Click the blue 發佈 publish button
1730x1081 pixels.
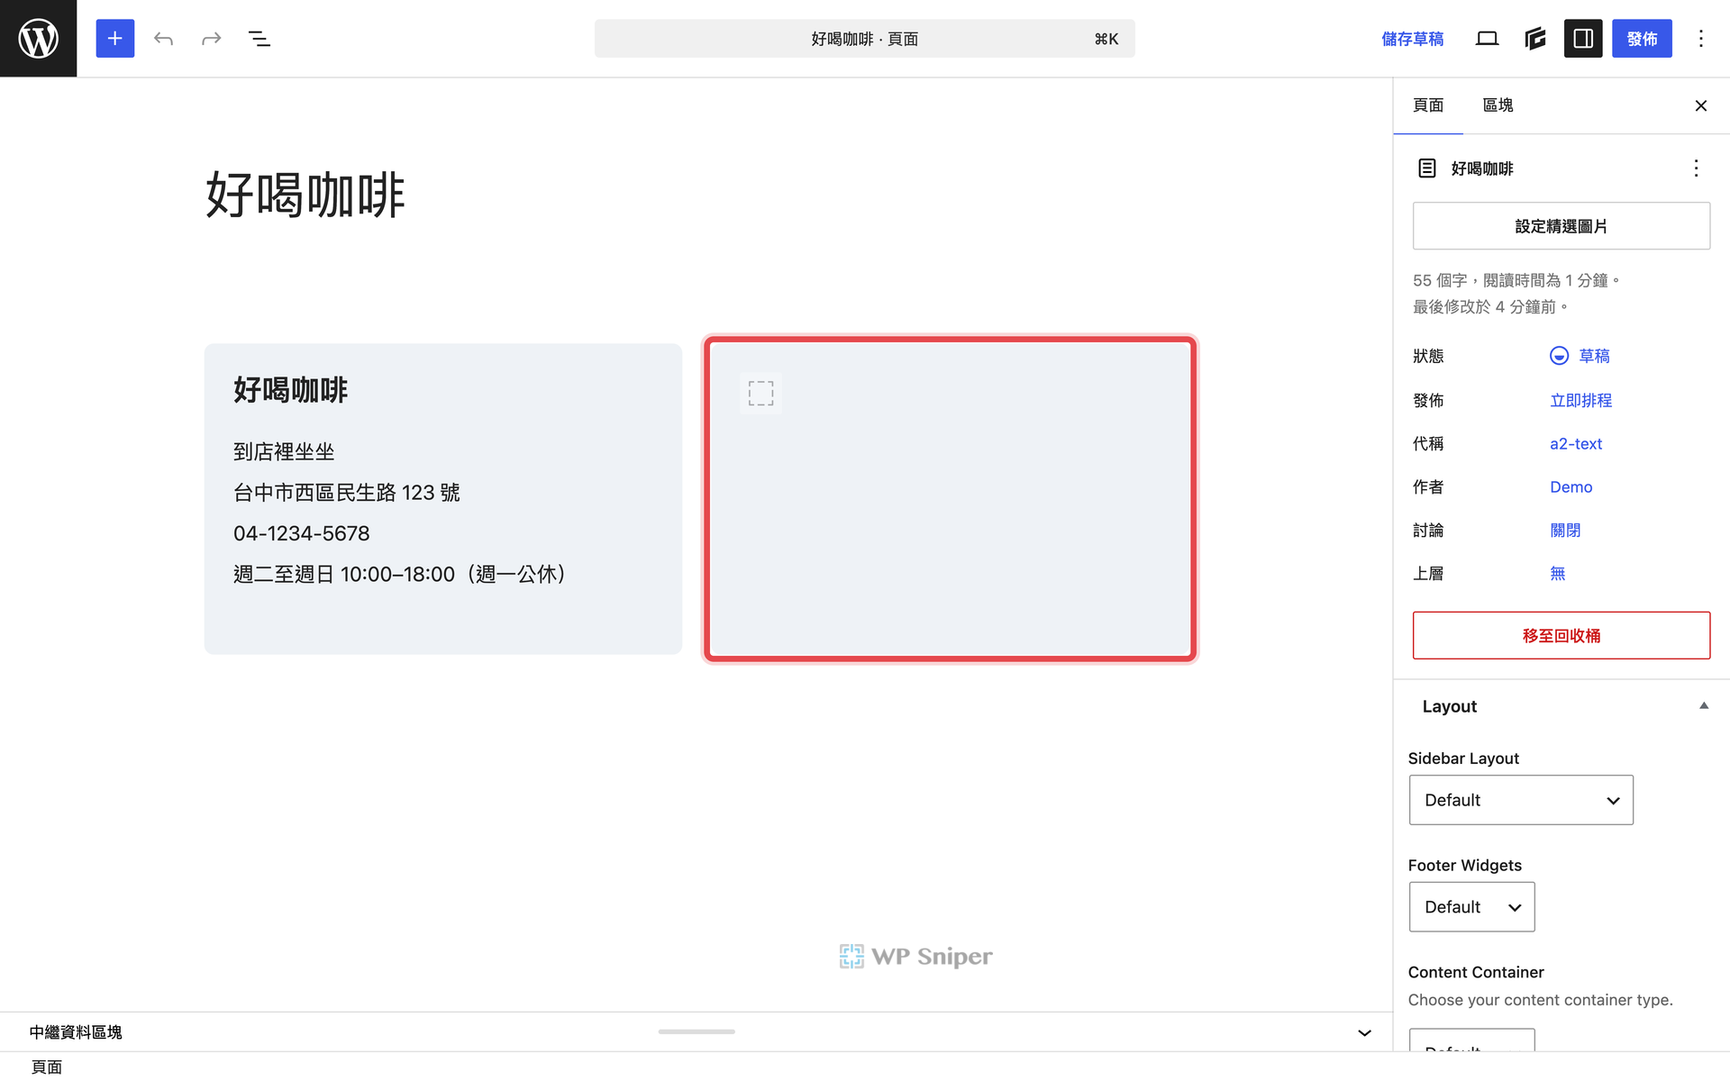[x=1642, y=39]
